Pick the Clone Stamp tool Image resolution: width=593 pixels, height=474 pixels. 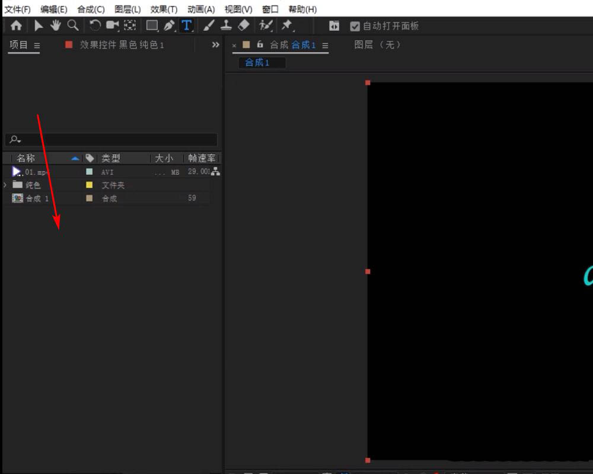point(225,25)
